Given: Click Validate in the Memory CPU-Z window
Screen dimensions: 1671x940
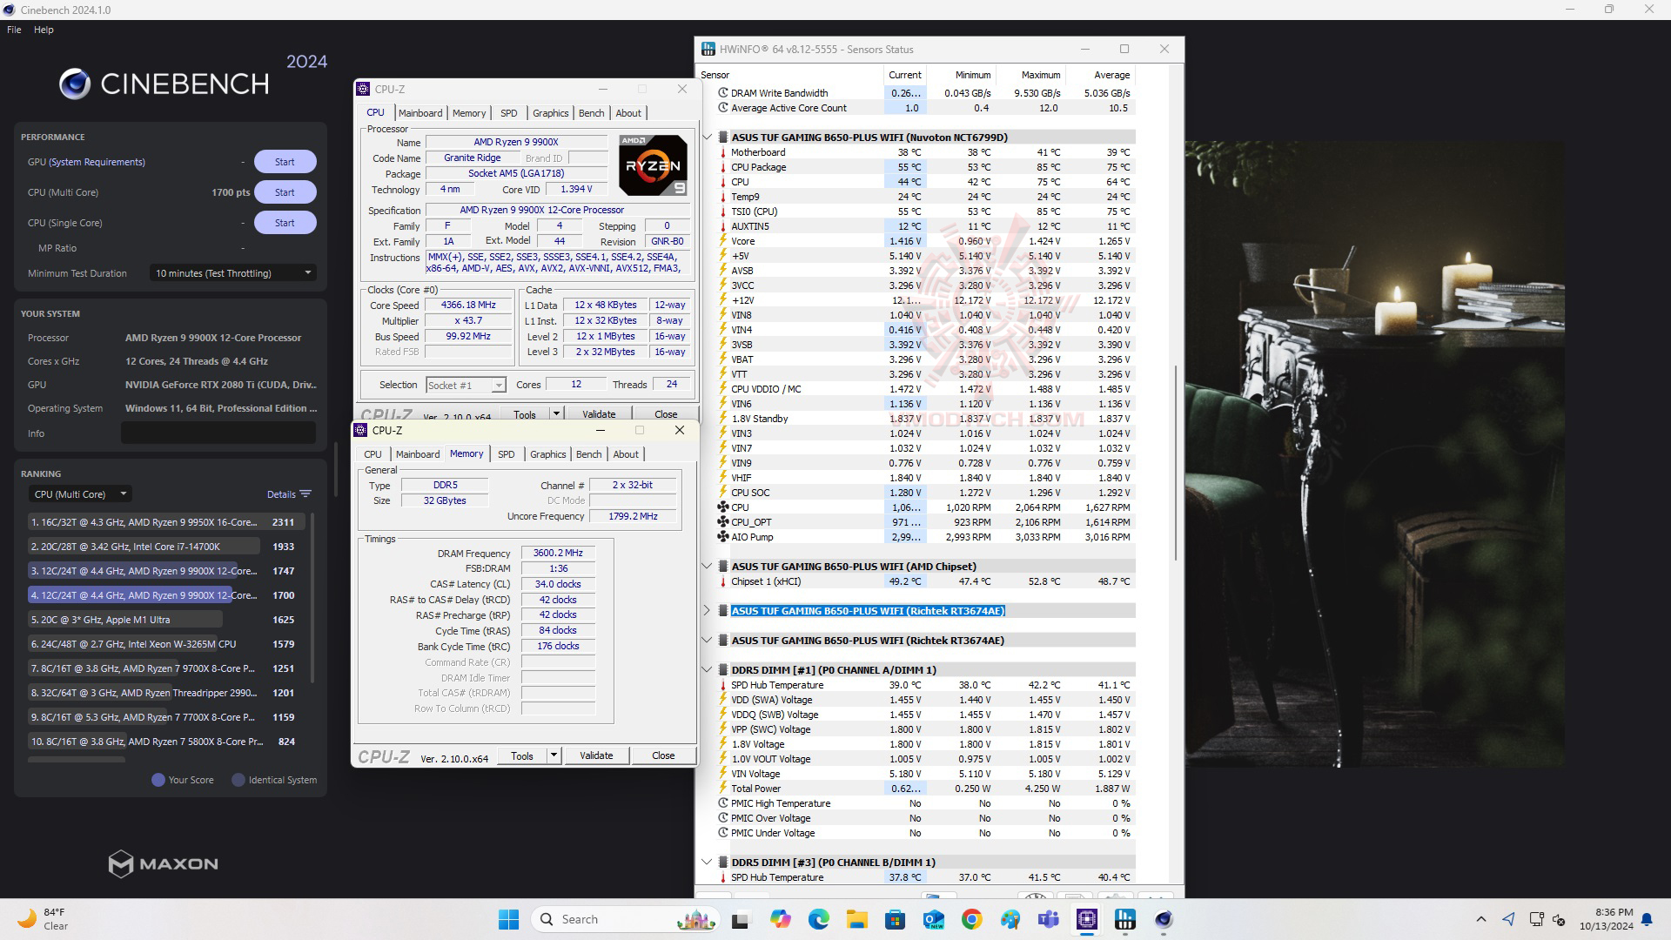Looking at the screenshot, I should click(596, 755).
